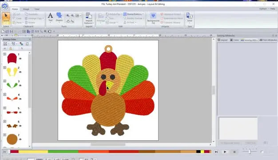Select the Pan hand tool
This screenshot has height=160, width=278.
pos(68,21)
